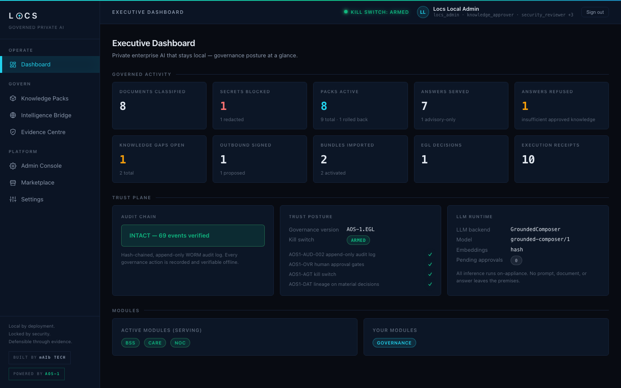Click checkmark for AOS1-AGT kill switch

(x=430, y=274)
